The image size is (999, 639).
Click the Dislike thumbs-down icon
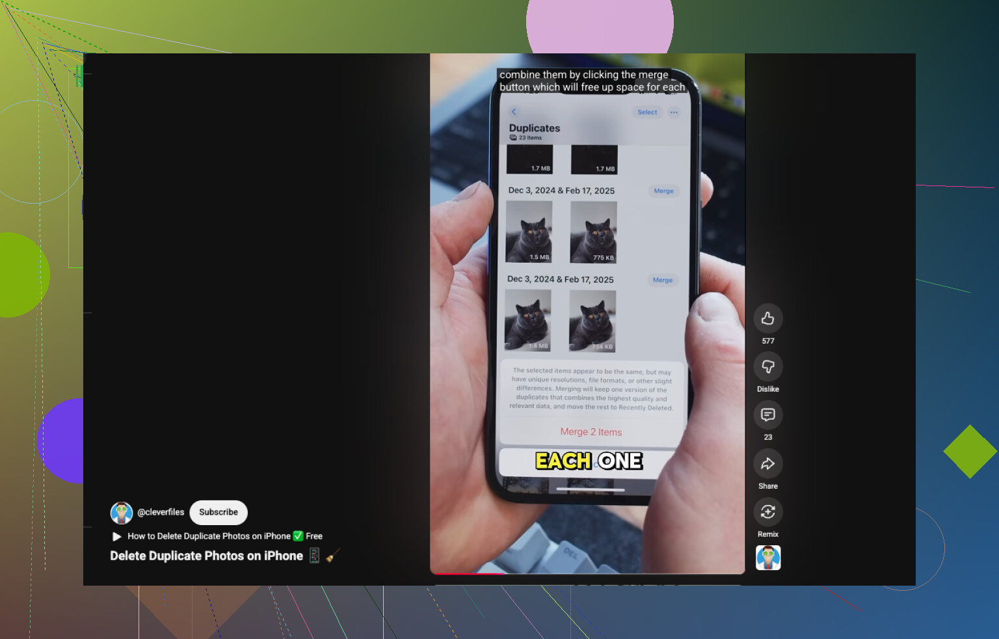pyautogui.click(x=767, y=366)
